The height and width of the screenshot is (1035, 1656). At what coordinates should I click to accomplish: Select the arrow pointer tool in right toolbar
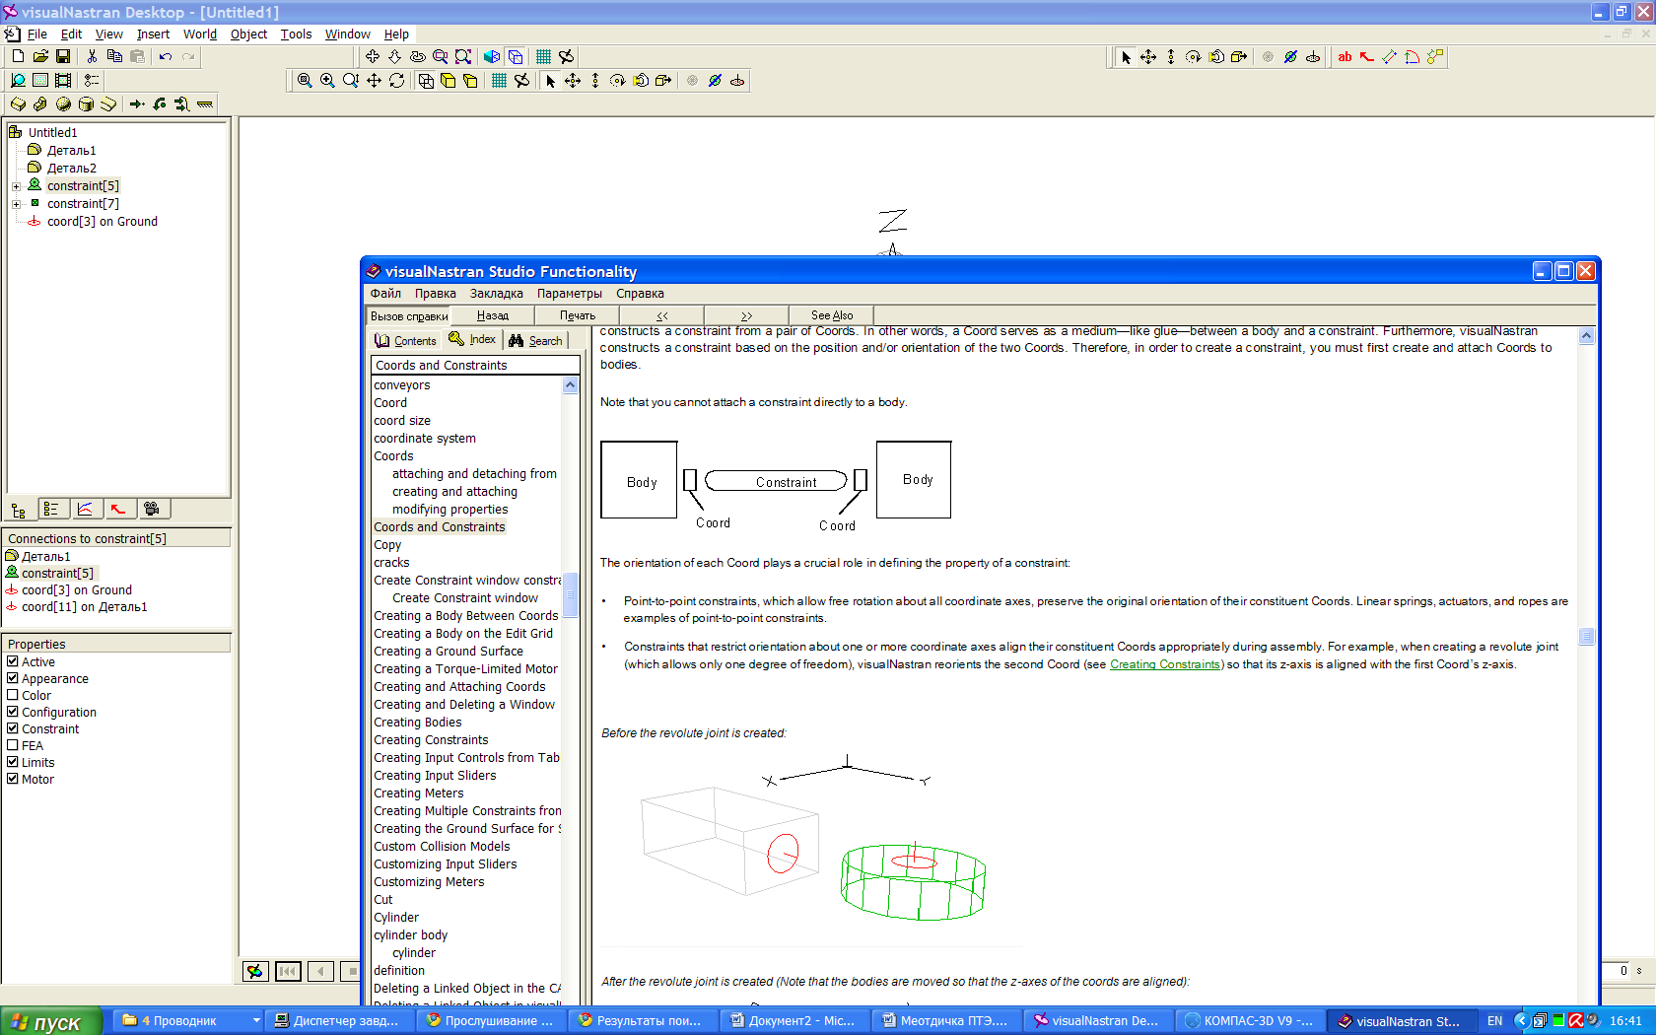1126,56
